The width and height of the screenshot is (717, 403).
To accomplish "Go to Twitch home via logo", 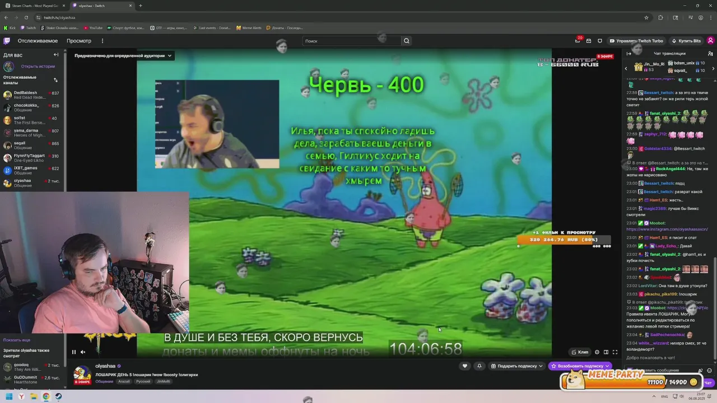I will click(7, 41).
